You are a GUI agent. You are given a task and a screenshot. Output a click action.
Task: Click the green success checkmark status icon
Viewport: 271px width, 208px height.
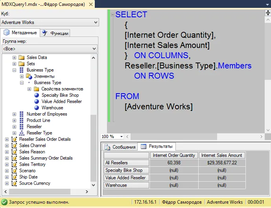tap(4, 202)
